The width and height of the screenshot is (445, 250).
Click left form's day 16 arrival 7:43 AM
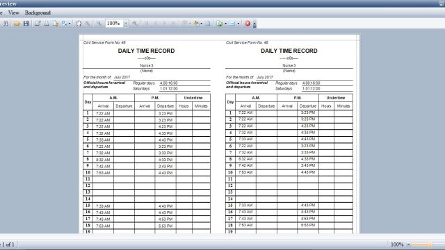click(103, 212)
